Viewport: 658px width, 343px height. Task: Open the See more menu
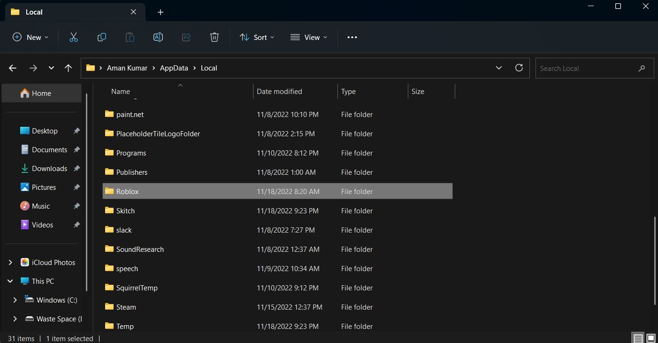point(352,37)
